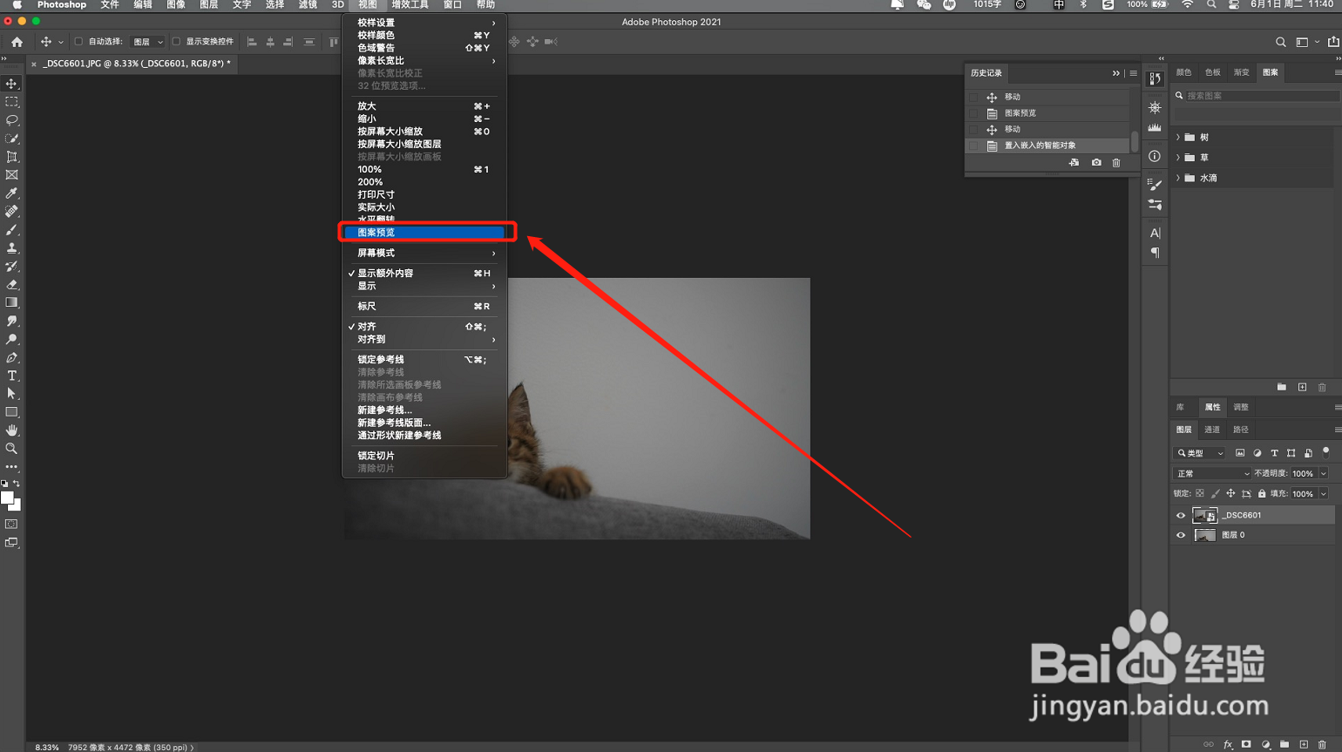Viewport: 1342px width, 752px height.
Task: Select the Crop tool
Action: (11, 157)
